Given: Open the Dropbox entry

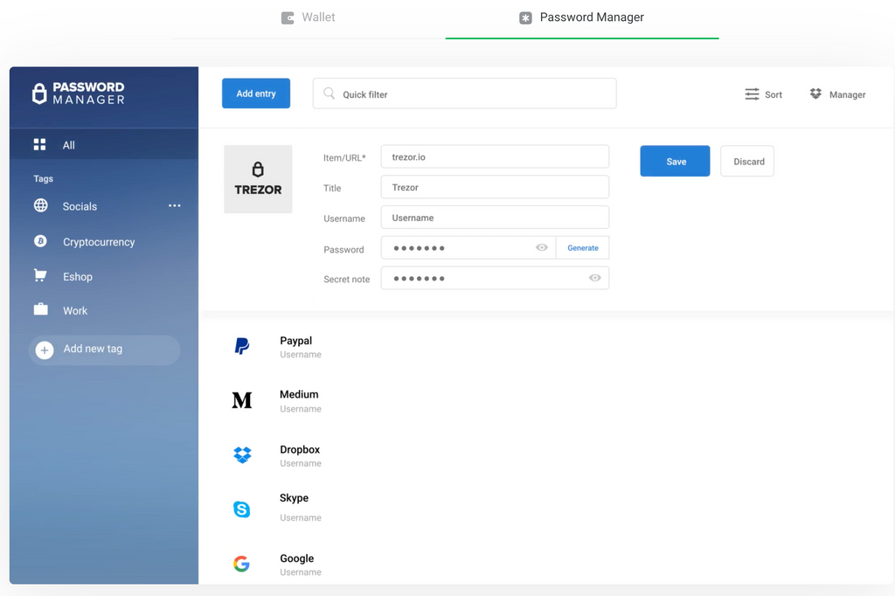Looking at the screenshot, I should point(300,450).
